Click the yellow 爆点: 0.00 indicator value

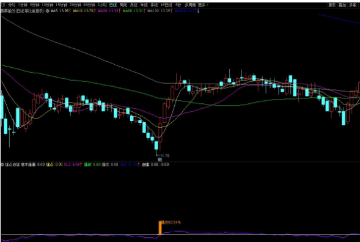54,164
